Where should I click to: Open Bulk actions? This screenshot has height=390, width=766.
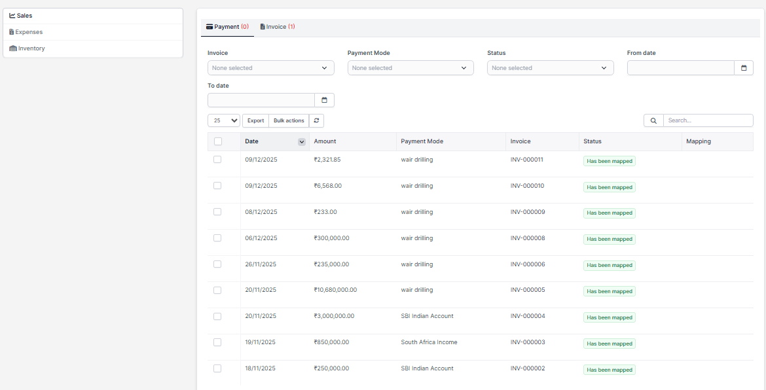point(289,120)
